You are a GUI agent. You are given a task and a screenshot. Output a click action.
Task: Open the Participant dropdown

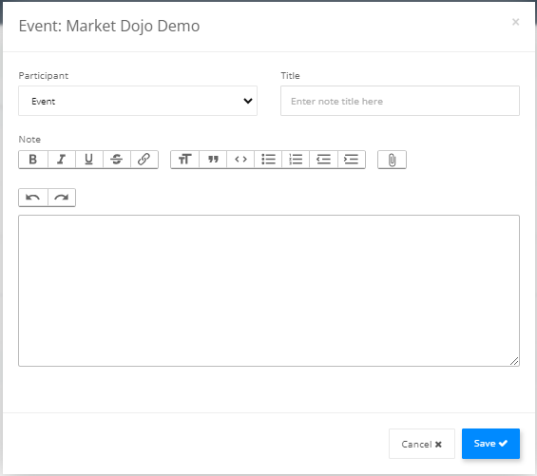[138, 101]
